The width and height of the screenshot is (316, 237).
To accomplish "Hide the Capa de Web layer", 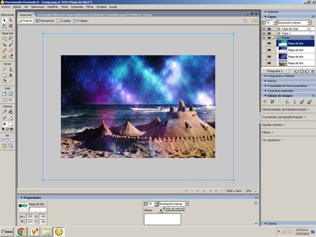I will click(269, 29).
